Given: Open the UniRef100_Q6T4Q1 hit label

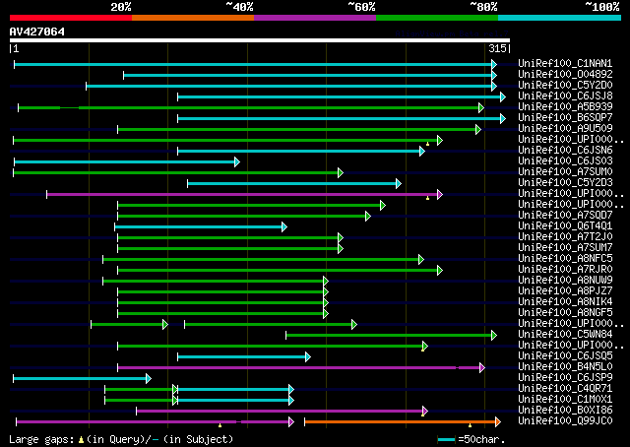Looking at the screenshot, I should [x=565, y=226].
